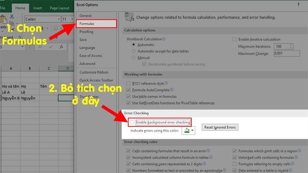
Task: Click info icon beside R1C1 reference style
Action: pos(166,83)
